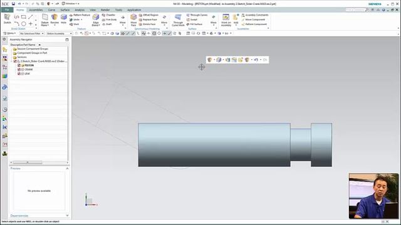Click Pattern Feature command
This screenshot has width=401, height=225.
[80, 15]
